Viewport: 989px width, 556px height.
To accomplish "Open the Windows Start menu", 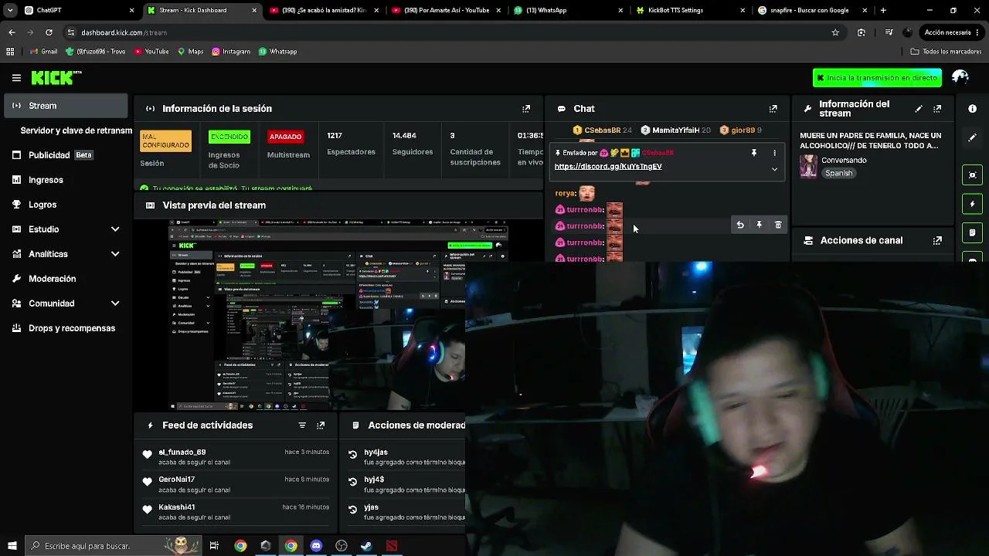I will 12,546.
